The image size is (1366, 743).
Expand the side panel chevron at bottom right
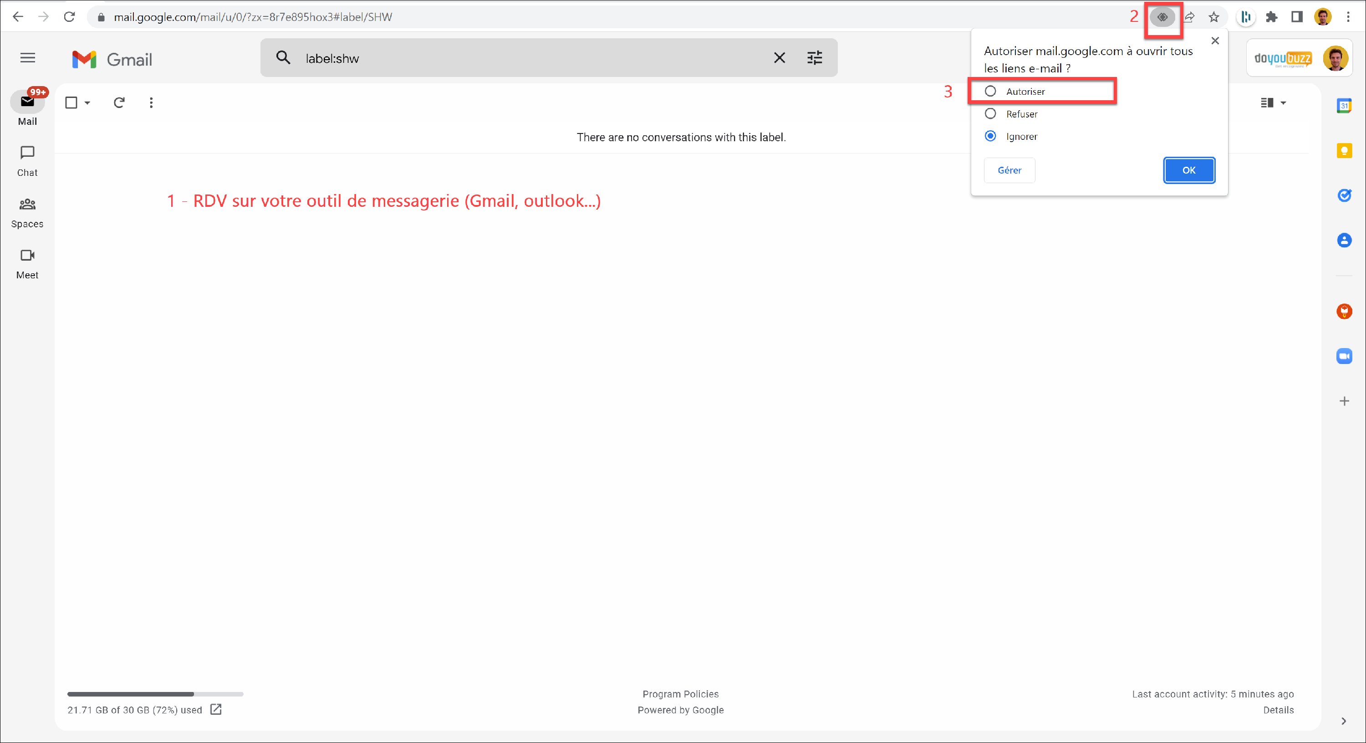(x=1343, y=721)
